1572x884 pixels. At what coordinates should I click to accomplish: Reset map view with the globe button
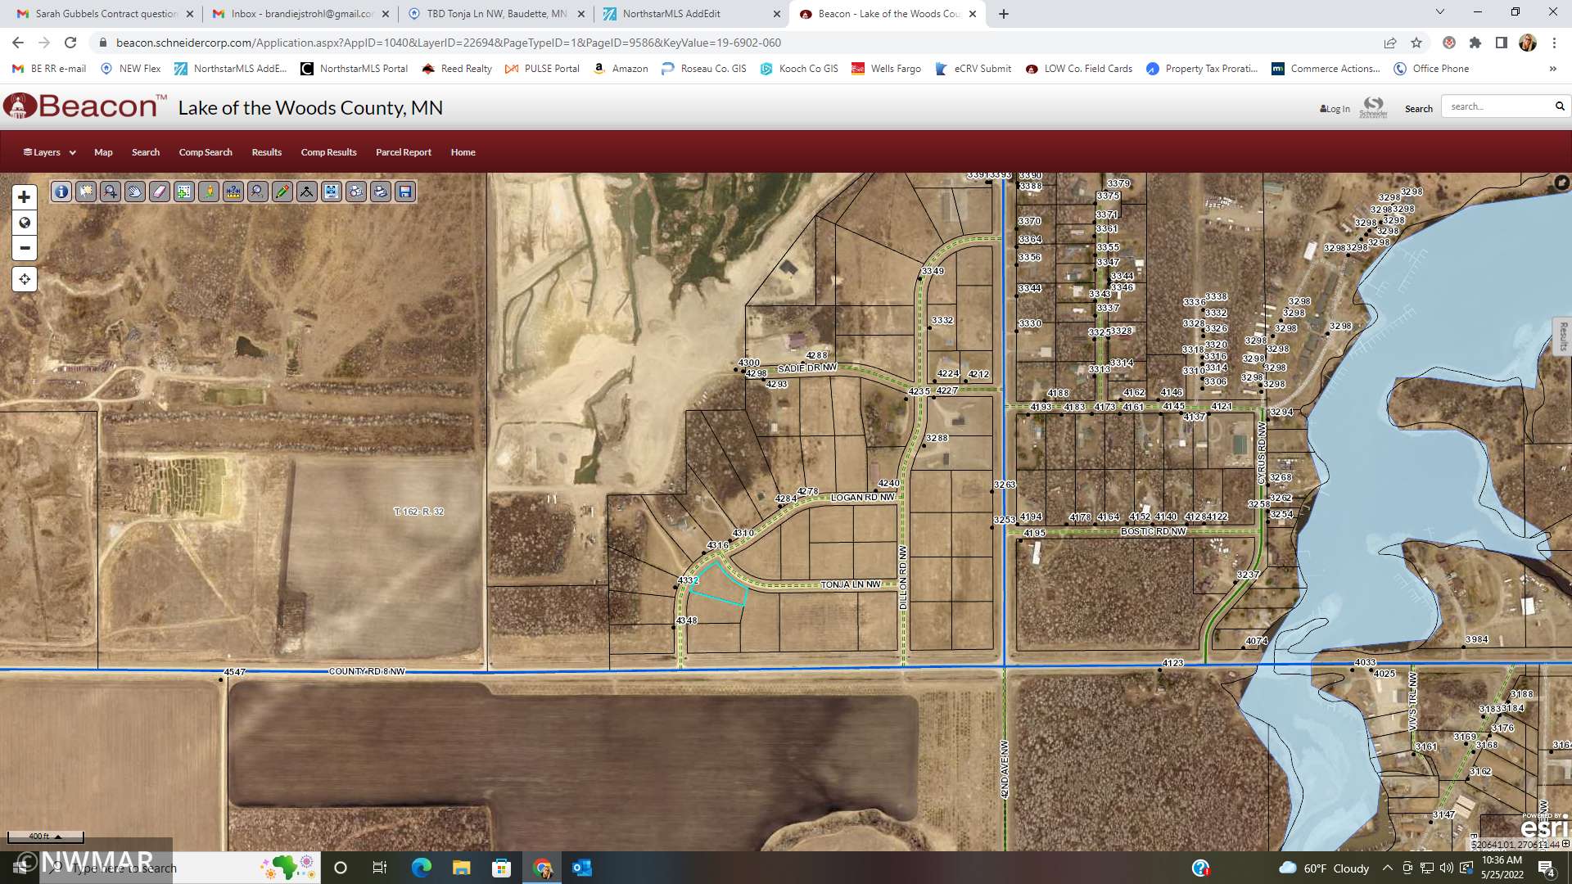point(25,223)
